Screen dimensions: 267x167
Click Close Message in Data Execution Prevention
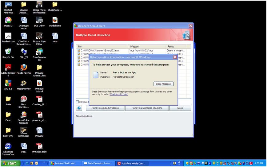tap(163, 84)
